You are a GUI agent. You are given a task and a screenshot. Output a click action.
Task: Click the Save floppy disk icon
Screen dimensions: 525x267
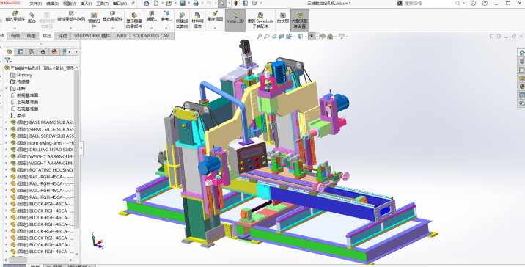click(x=183, y=4)
